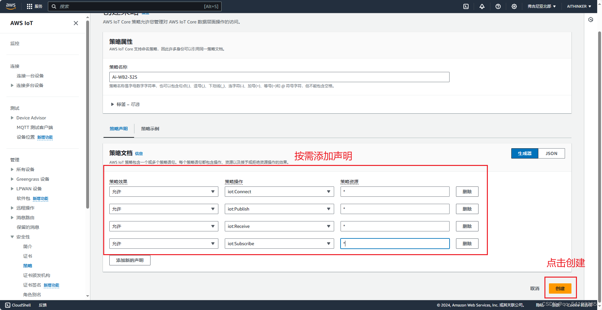The width and height of the screenshot is (602, 310).
Task: Open the right-side info panel icon
Action: (x=591, y=20)
